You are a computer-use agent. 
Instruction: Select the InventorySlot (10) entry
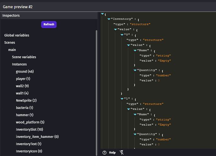point(29,129)
